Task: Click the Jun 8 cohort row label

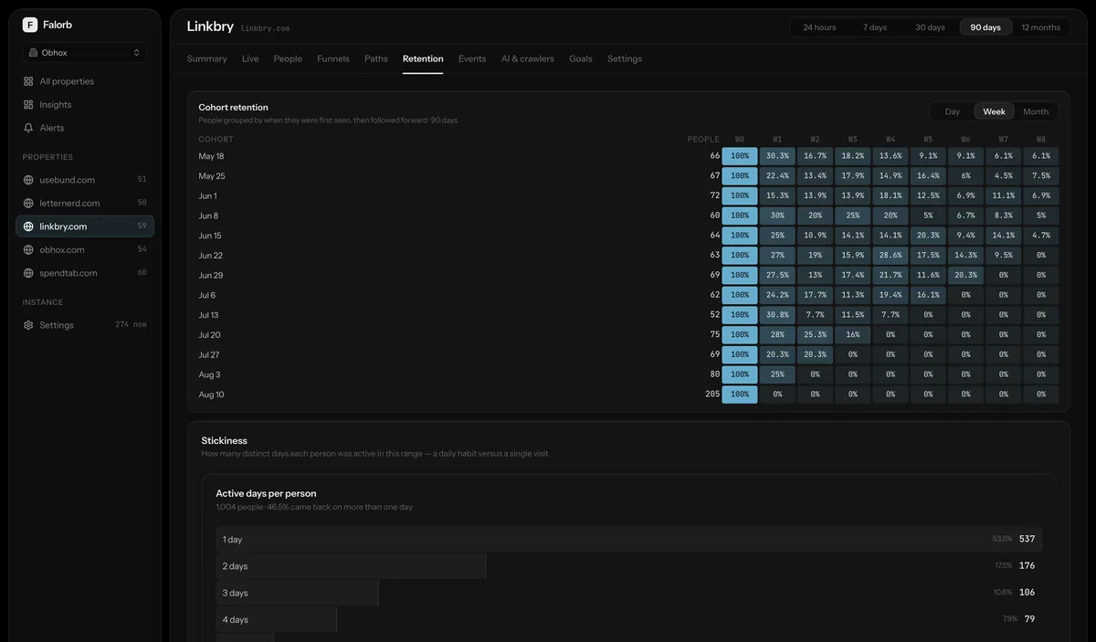Action: tap(208, 216)
